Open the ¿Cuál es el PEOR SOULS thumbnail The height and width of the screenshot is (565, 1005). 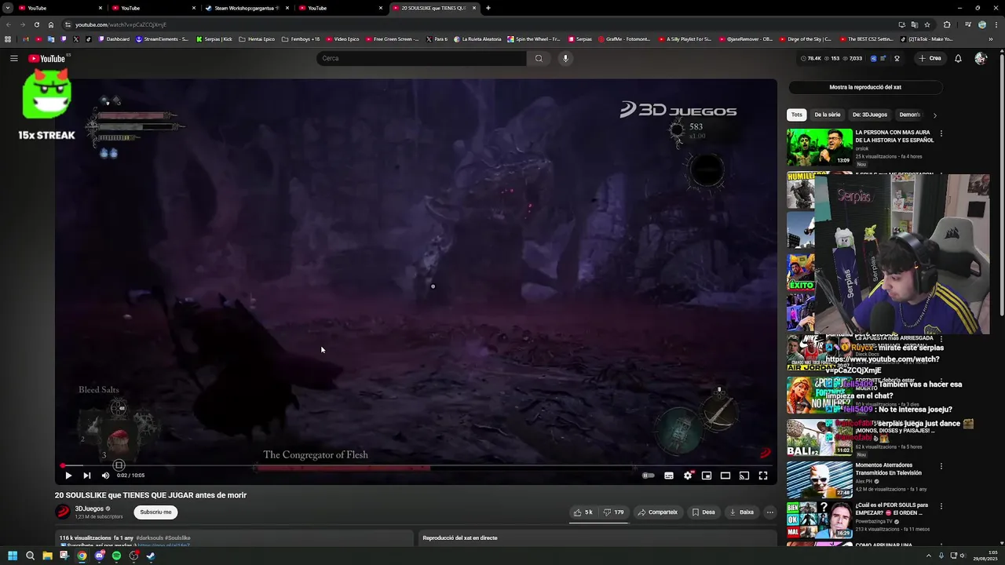819,519
